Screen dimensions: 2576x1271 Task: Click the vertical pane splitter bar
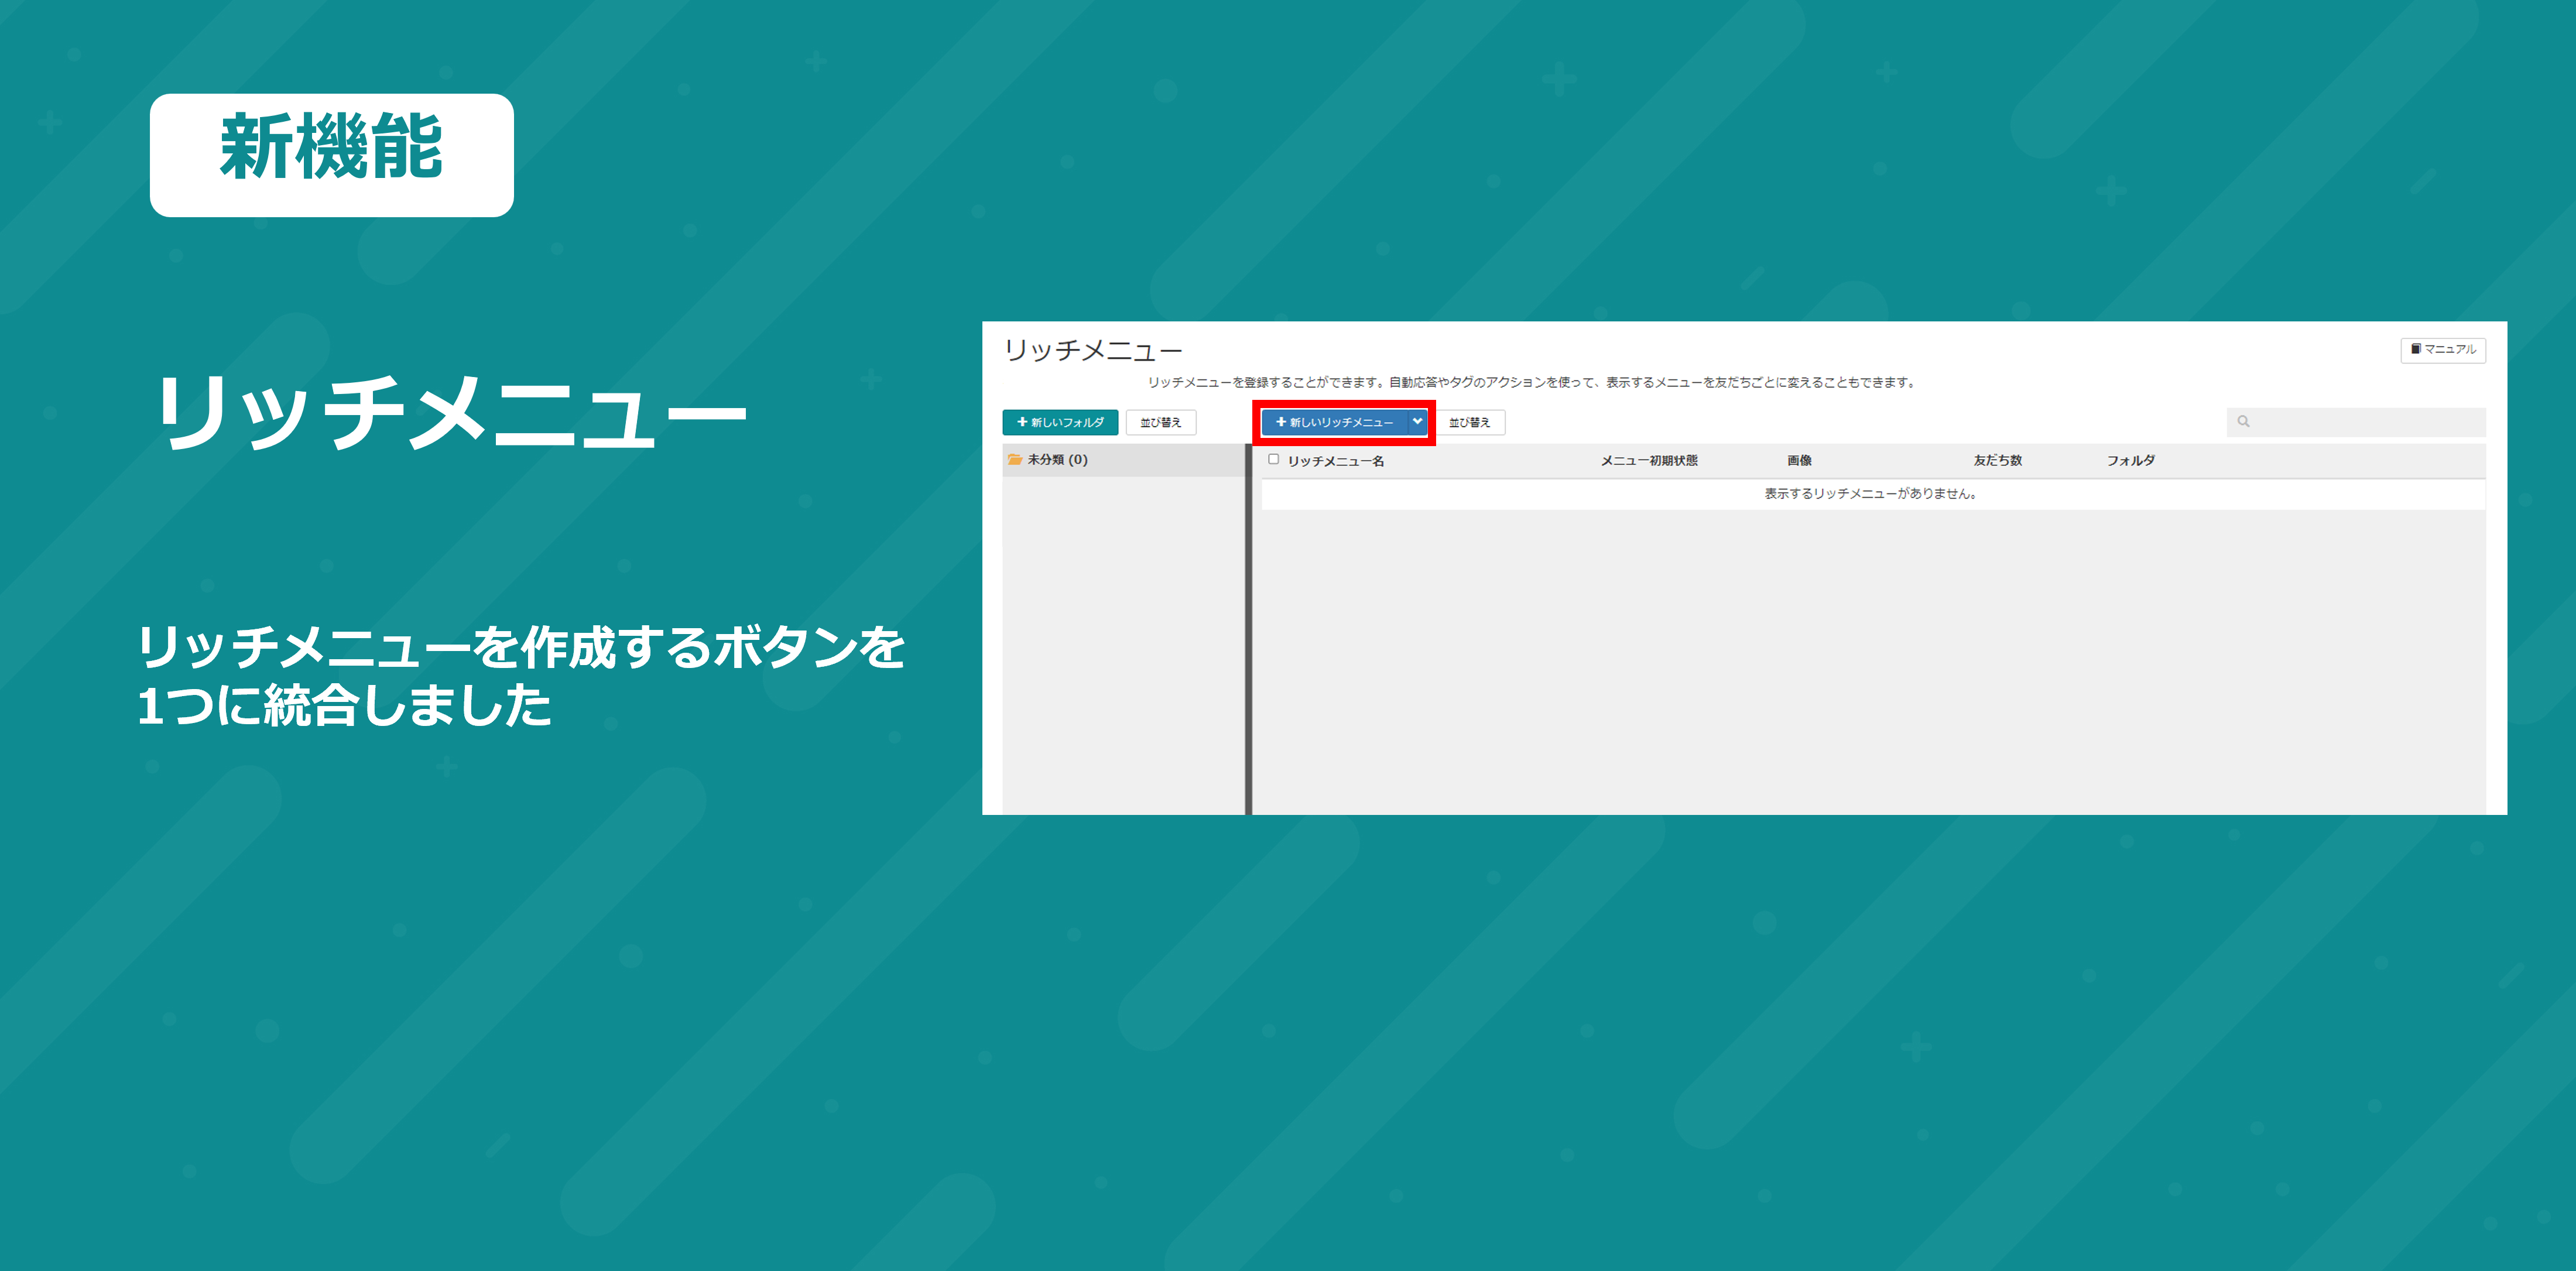pos(1248,629)
